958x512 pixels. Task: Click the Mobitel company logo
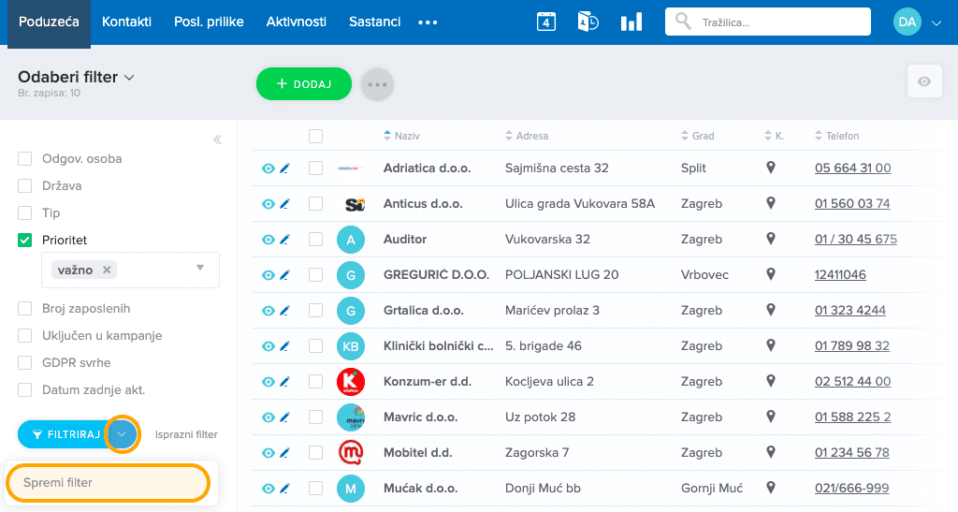351,453
